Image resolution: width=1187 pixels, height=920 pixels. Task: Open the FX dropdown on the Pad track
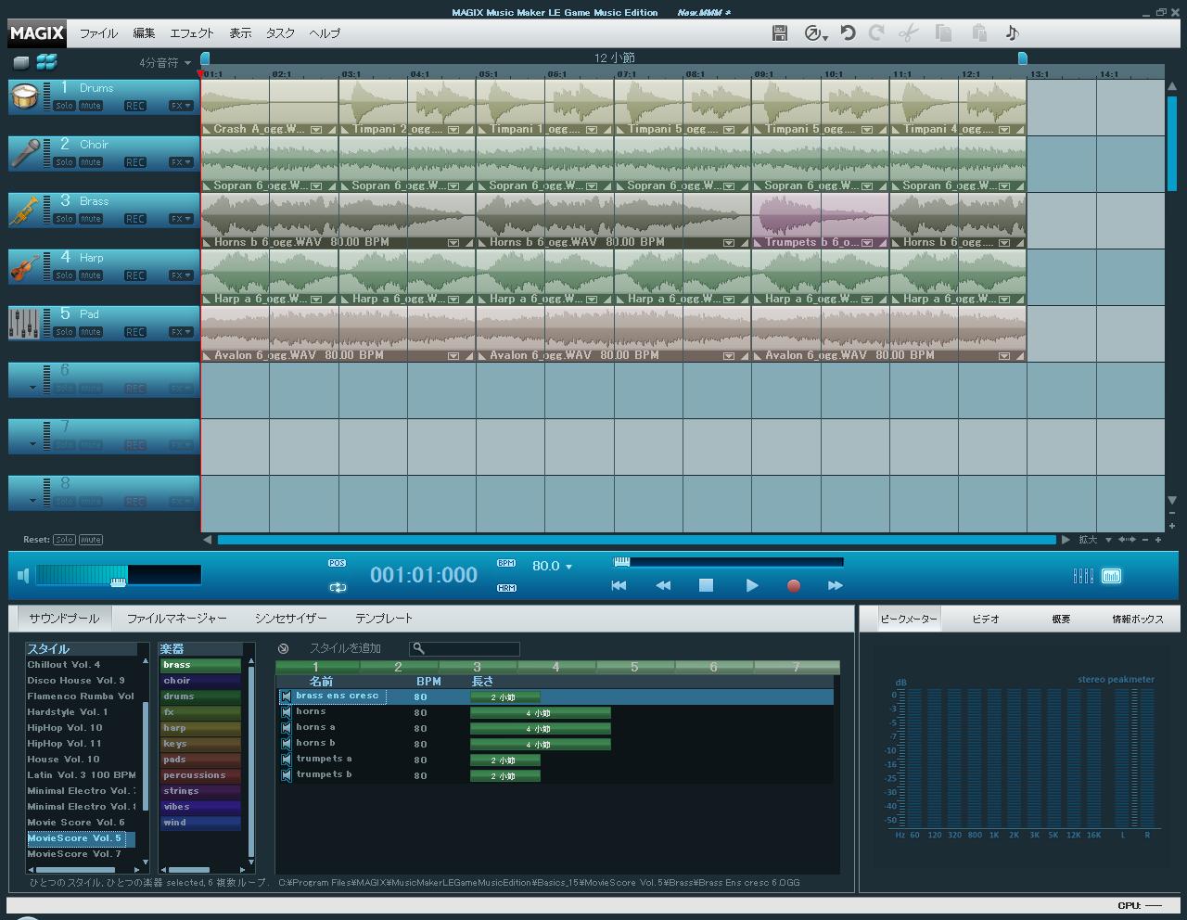tap(181, 332)
